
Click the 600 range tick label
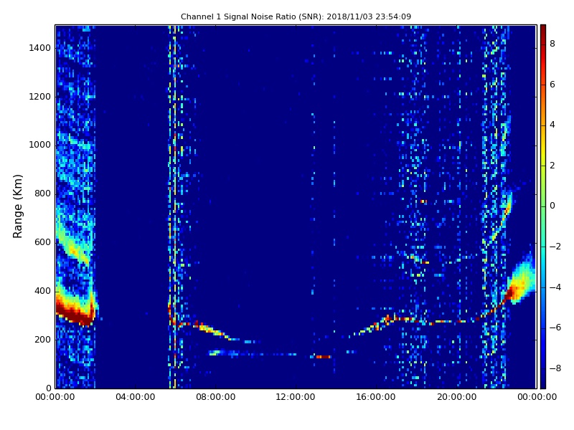pos(42,242)
